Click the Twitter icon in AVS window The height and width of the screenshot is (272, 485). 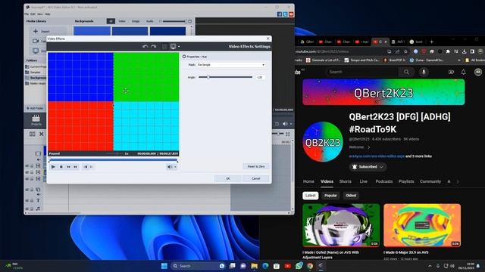pos(285,14)
